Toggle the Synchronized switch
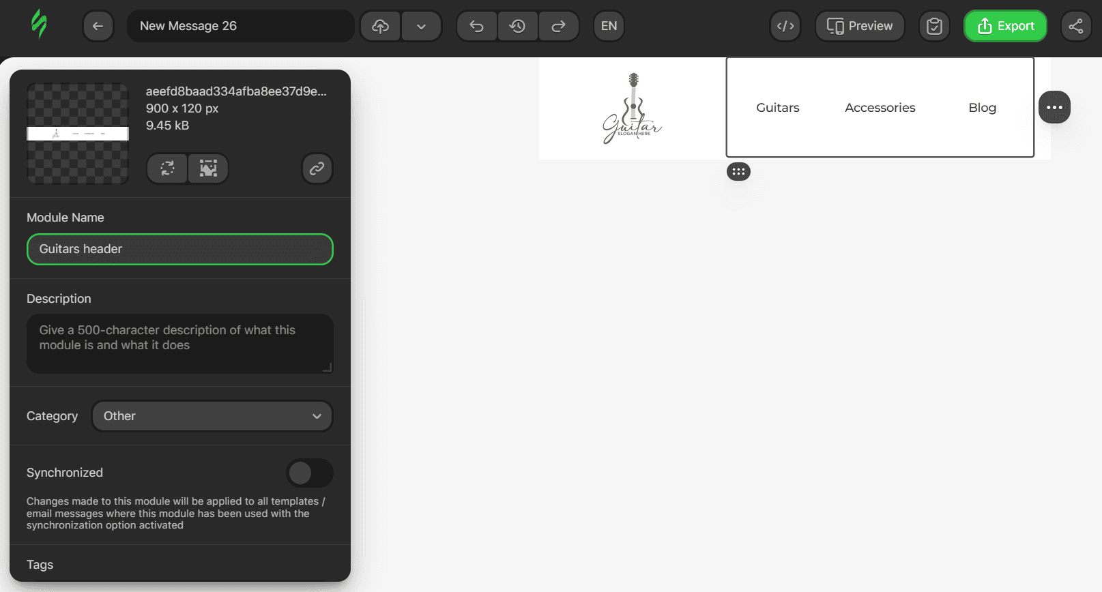1102x592 pixels. [310, 473]
